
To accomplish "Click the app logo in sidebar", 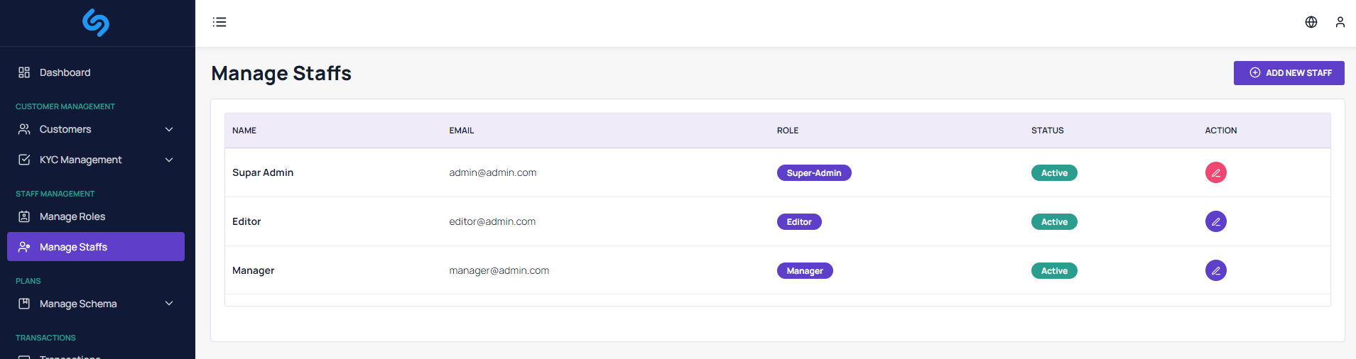I will pyautogui.click(x=96, y=23).
